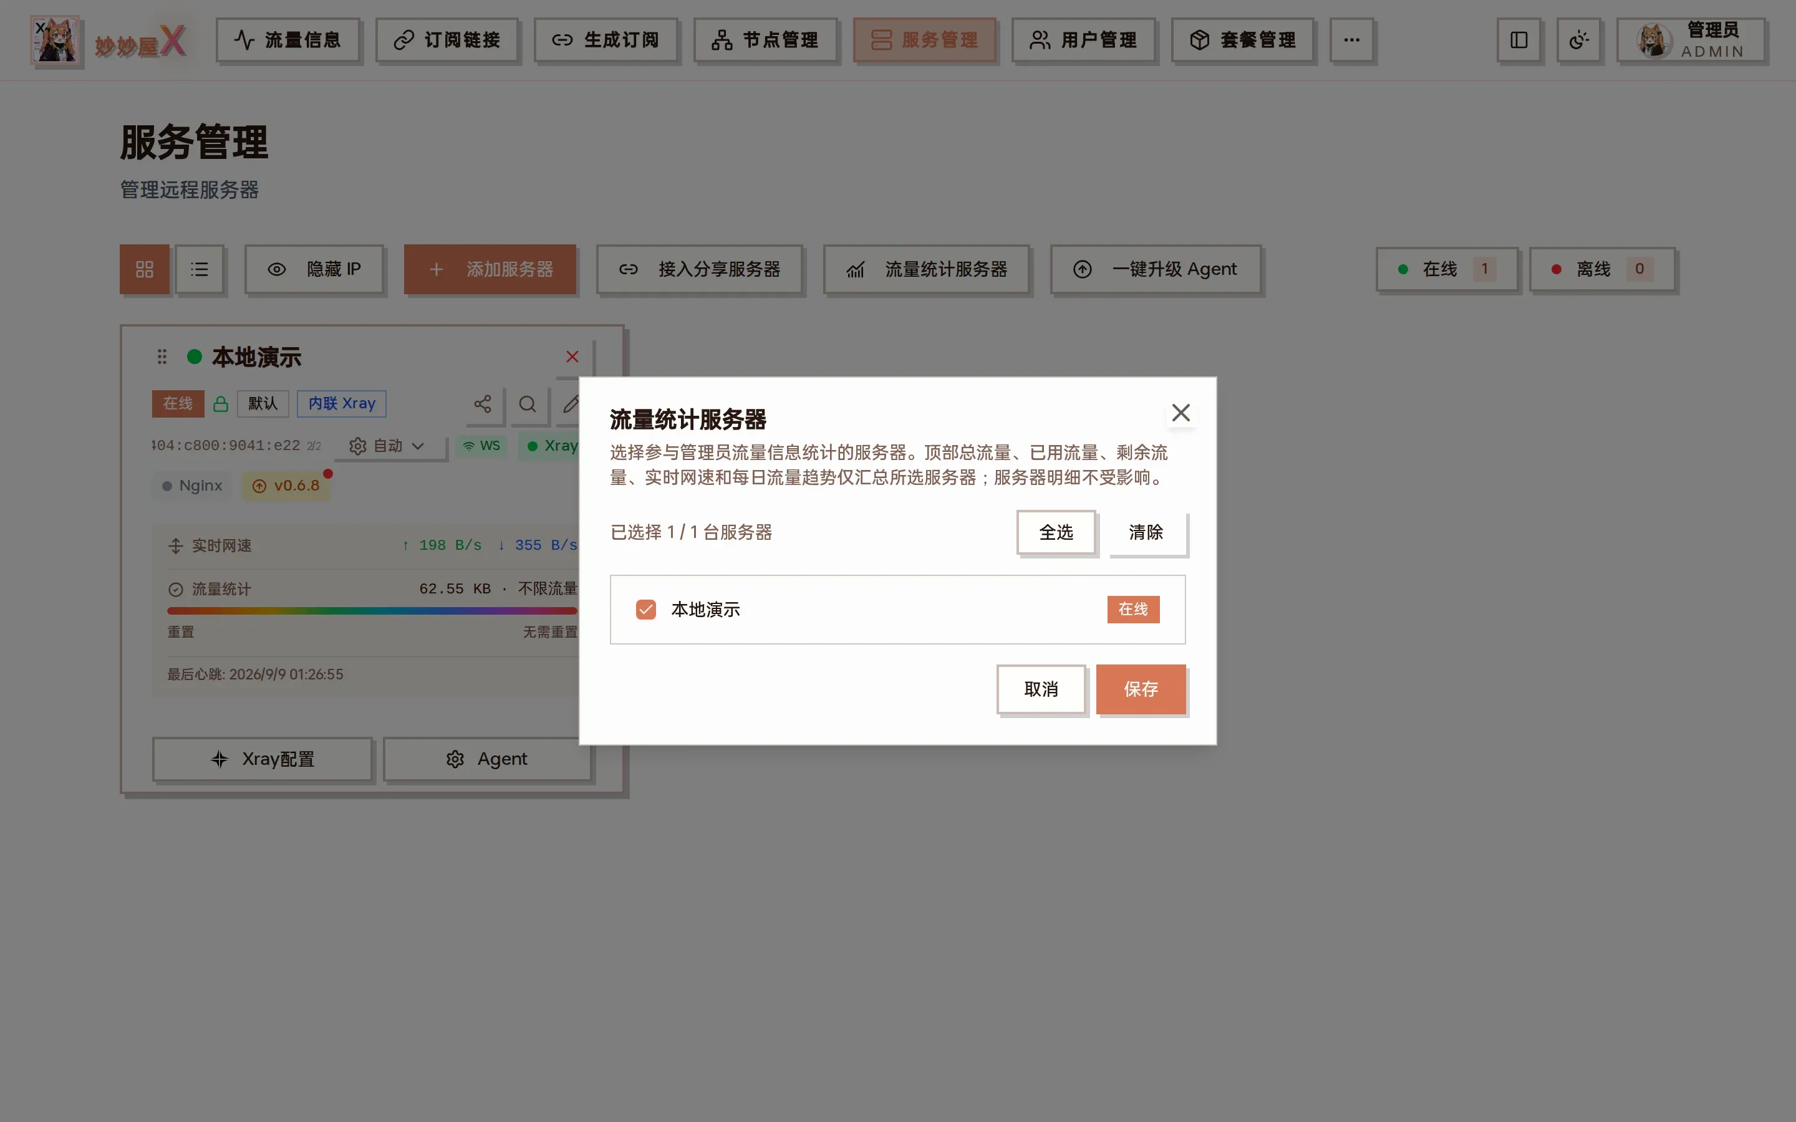
Task: Switch to grid card view
Action: coord(145,269)
